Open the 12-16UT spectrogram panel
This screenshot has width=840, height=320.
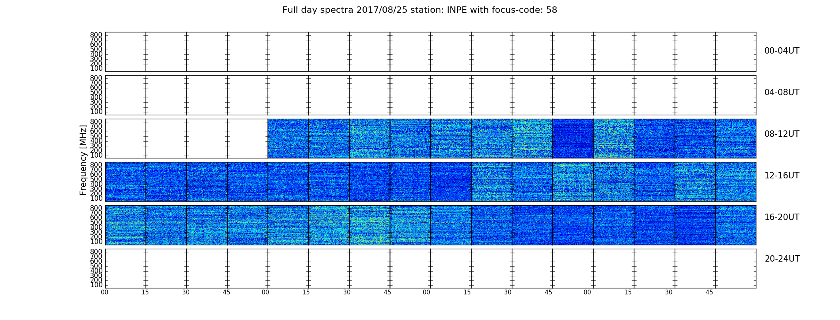coord(430,182)
